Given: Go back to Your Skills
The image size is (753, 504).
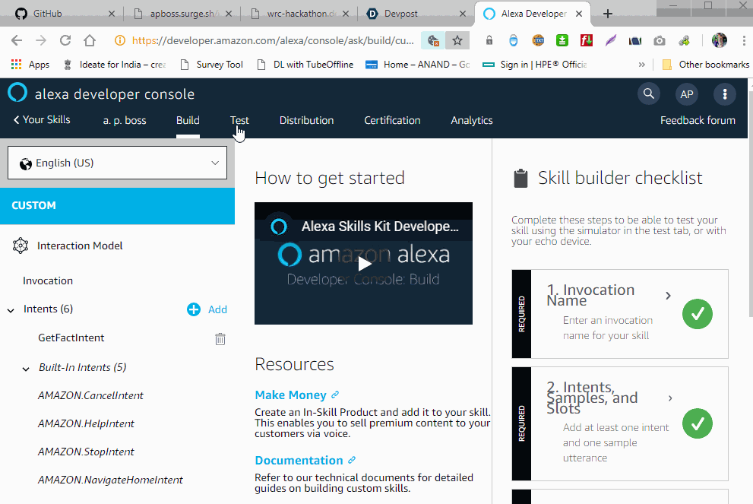Looking at the screenshot, I should pyautogui.click(x=42, y=119).
